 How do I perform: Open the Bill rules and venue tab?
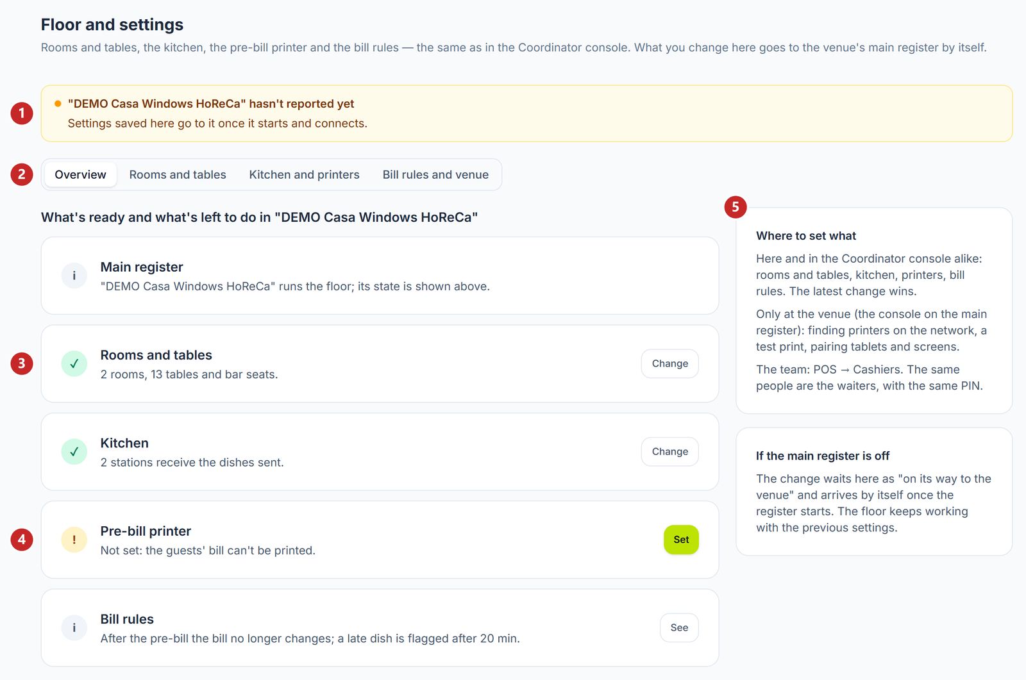click(x=435, y=174)
